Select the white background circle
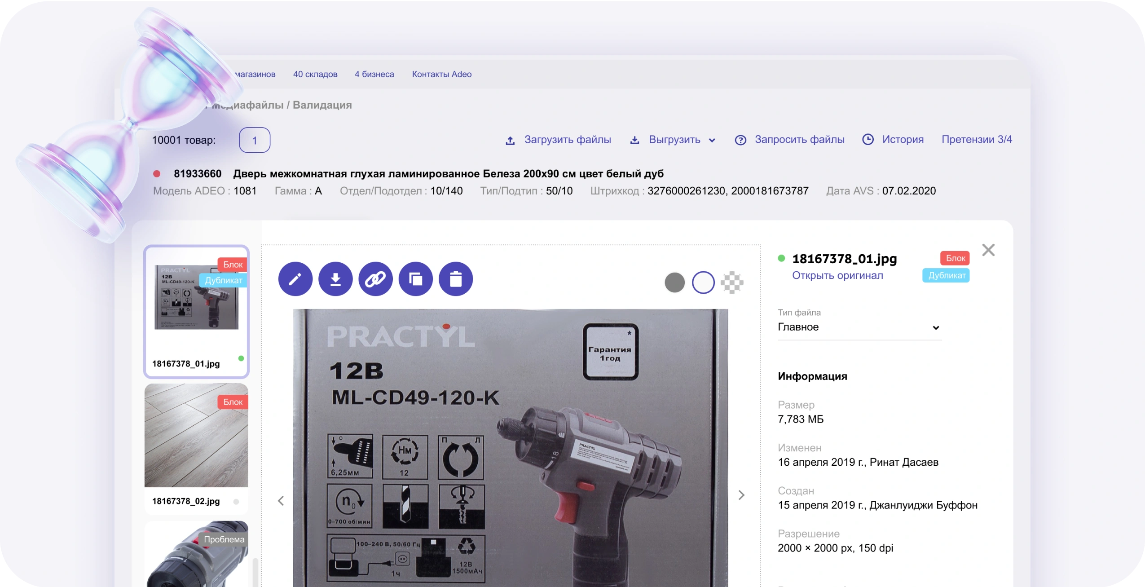This screenshot has width=1145, height=587. click(x=703, y=282)
